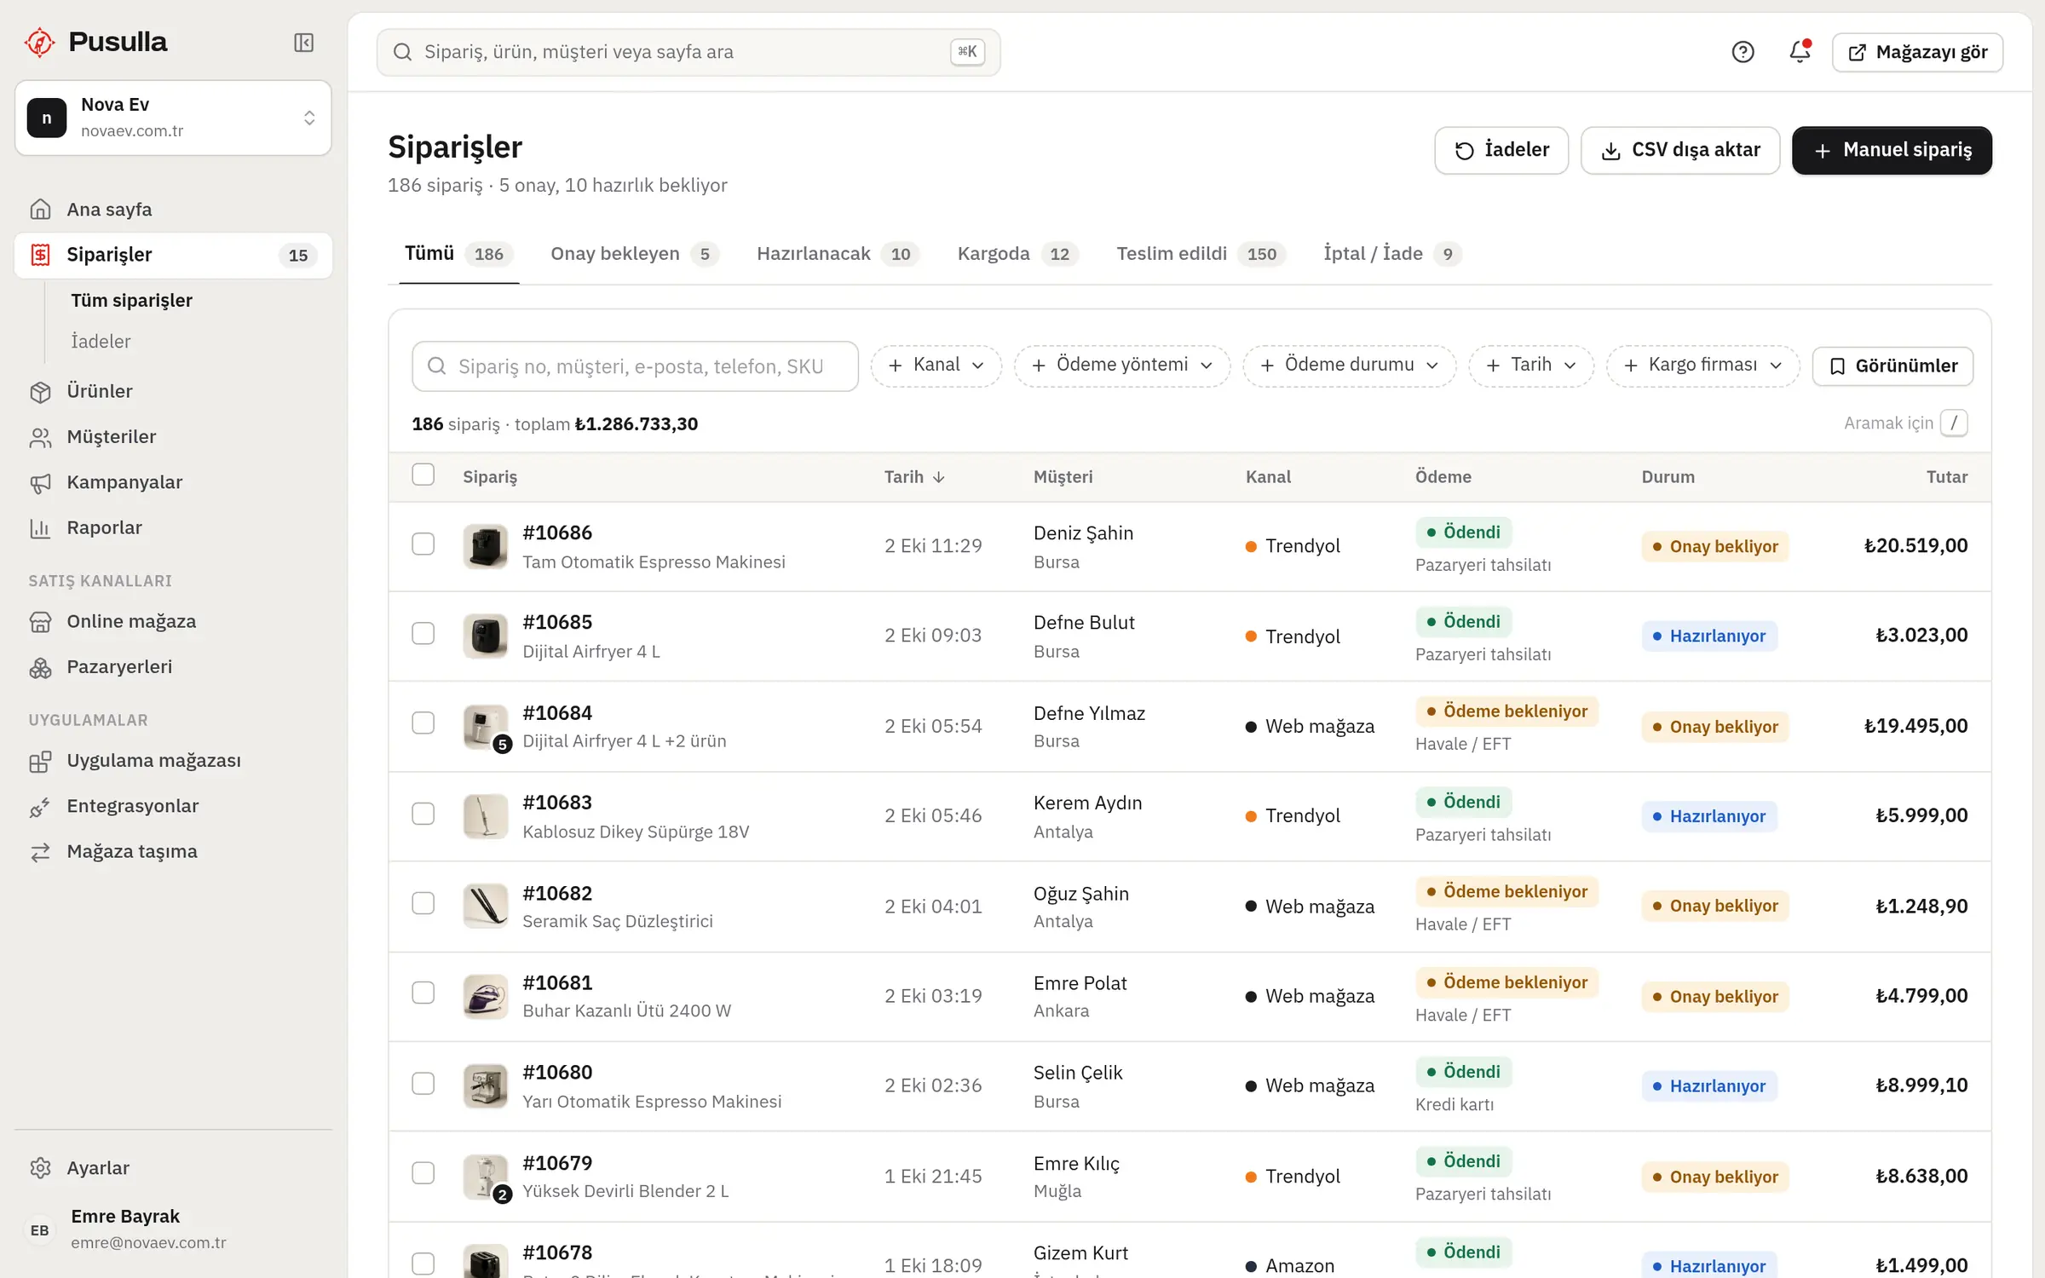Open Kampanyalar megaphone item
This screenshot has width=2045, height=1278.
[x=173, y=482]
